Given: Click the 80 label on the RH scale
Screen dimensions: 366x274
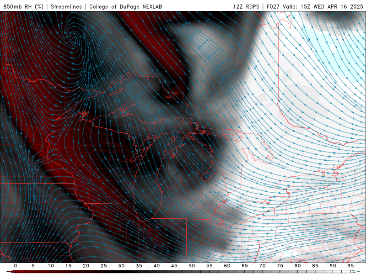Looking at the screenshot, I should click(297, 266).
